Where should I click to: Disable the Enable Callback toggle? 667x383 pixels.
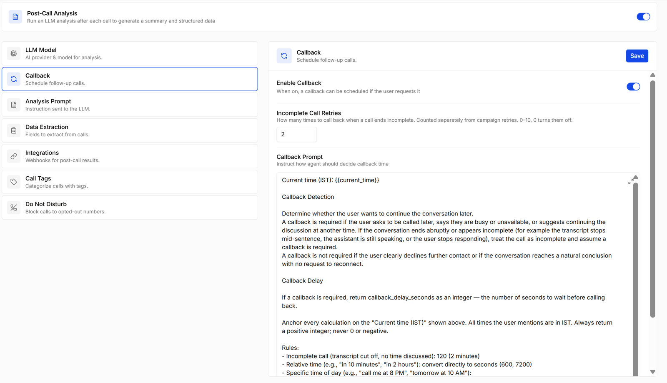tap(633, 87)
